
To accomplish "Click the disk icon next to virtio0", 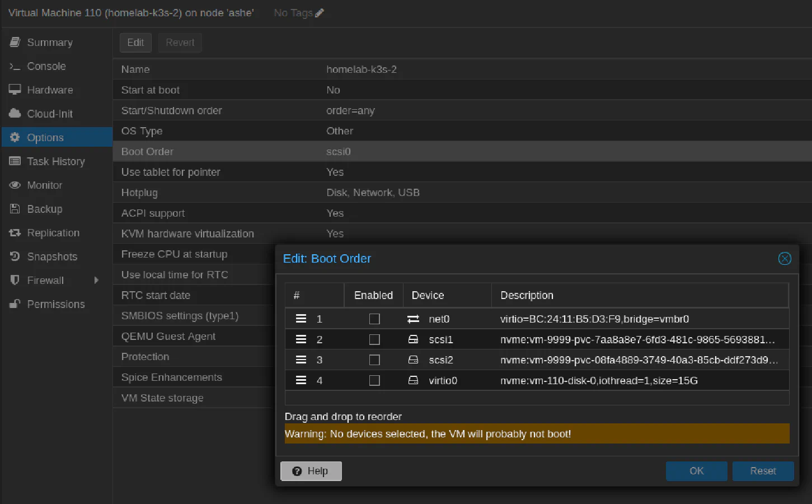I will [x=413, y=380].
